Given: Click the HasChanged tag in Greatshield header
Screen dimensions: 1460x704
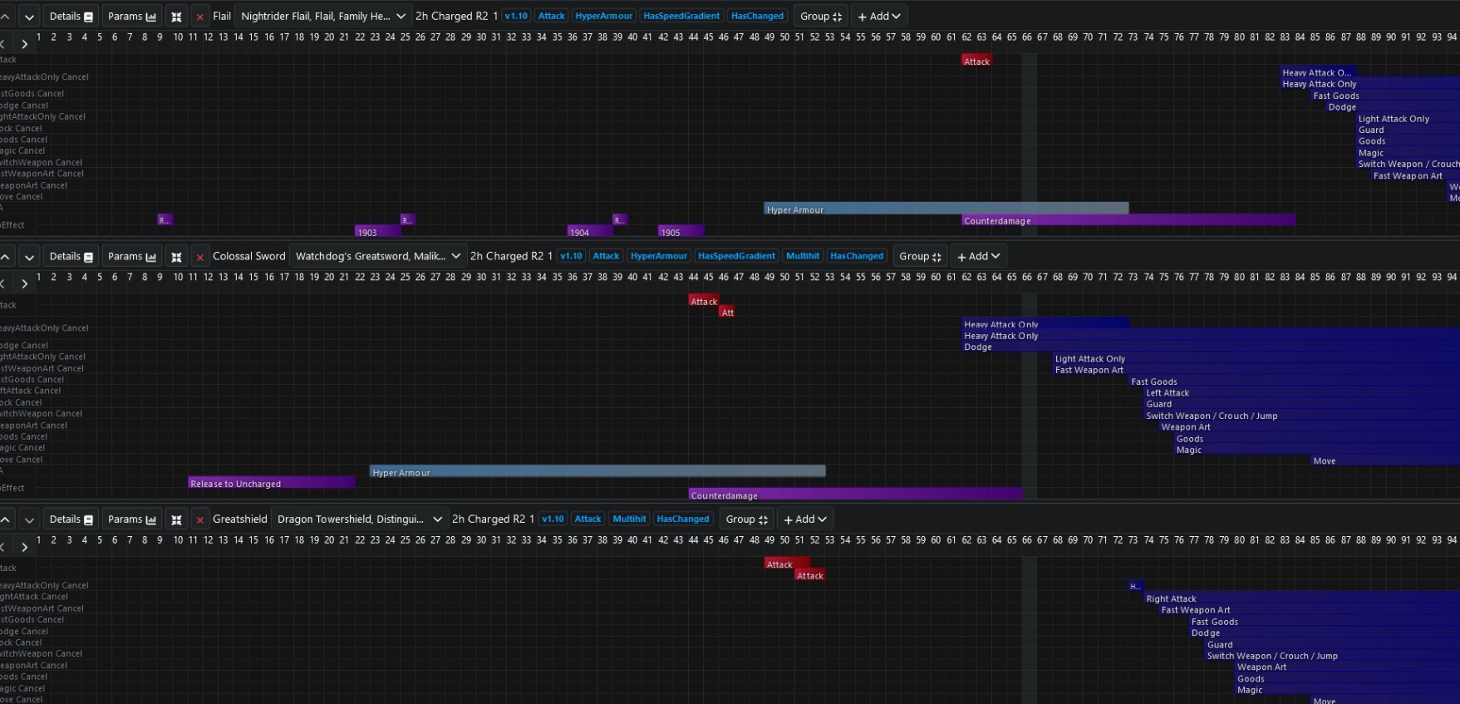Looking at the screenshot, I should [x=683, y=519].
